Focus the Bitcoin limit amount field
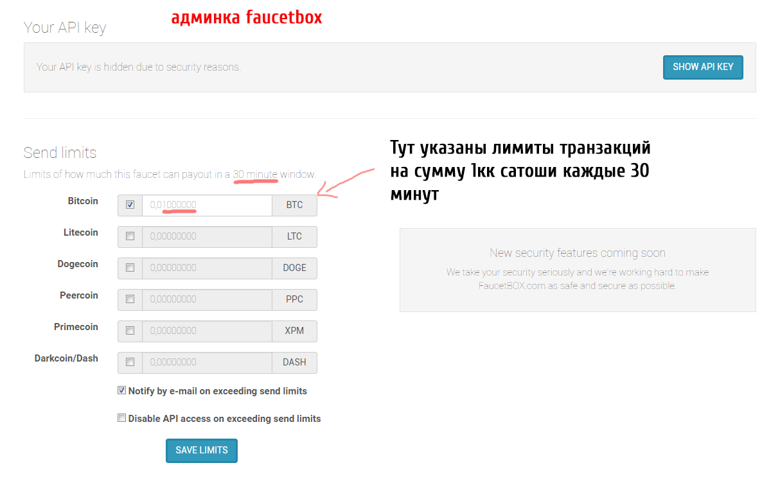 207,205
